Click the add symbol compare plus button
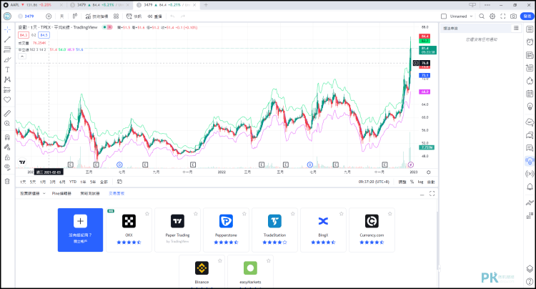 pyautogui.click(x=49, y=16)
